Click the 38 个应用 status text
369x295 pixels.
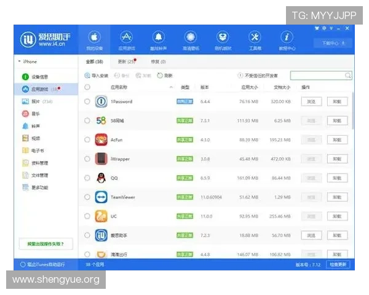click(95, 264)
